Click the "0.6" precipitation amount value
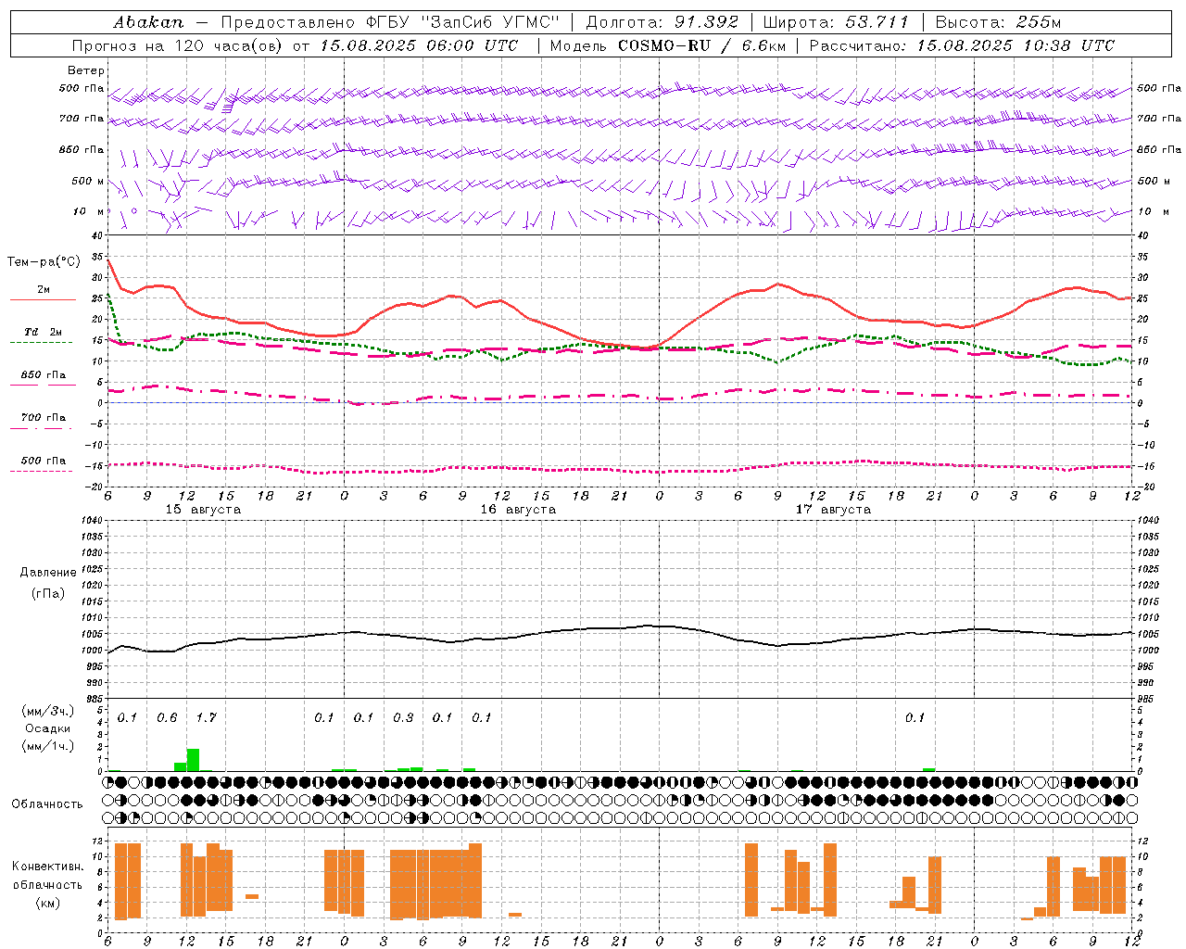This screenshot has width=1186, height=949. pos(167,717)
